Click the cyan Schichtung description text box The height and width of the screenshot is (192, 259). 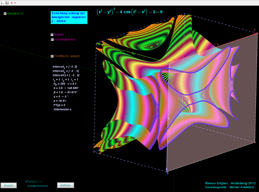click(x=69, y=17)
